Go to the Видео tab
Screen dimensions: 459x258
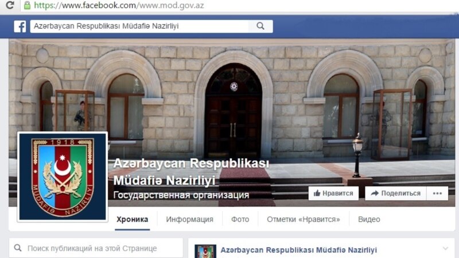[369, 220]
